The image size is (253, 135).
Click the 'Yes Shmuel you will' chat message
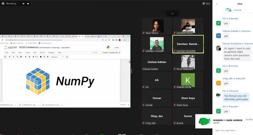236,97
